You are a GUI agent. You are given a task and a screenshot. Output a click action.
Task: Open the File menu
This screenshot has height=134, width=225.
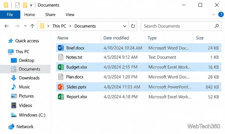coord(10,14)
